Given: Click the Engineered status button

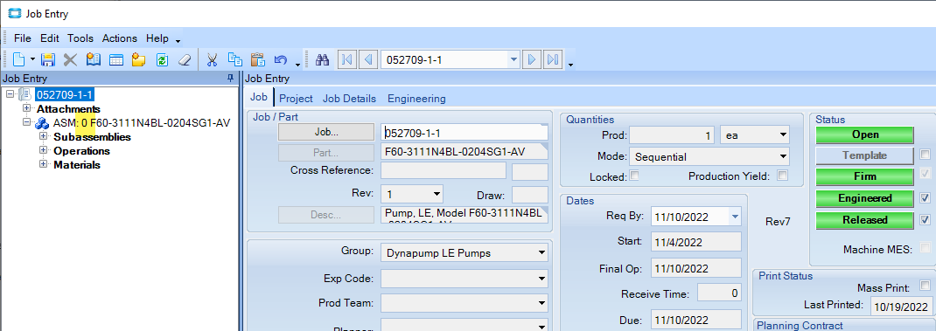Looking at the screenshot, I should 865,198.
